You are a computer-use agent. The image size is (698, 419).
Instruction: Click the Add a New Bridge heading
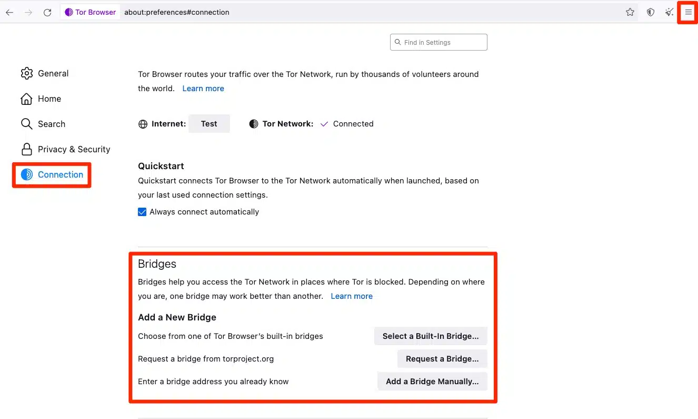177,317
